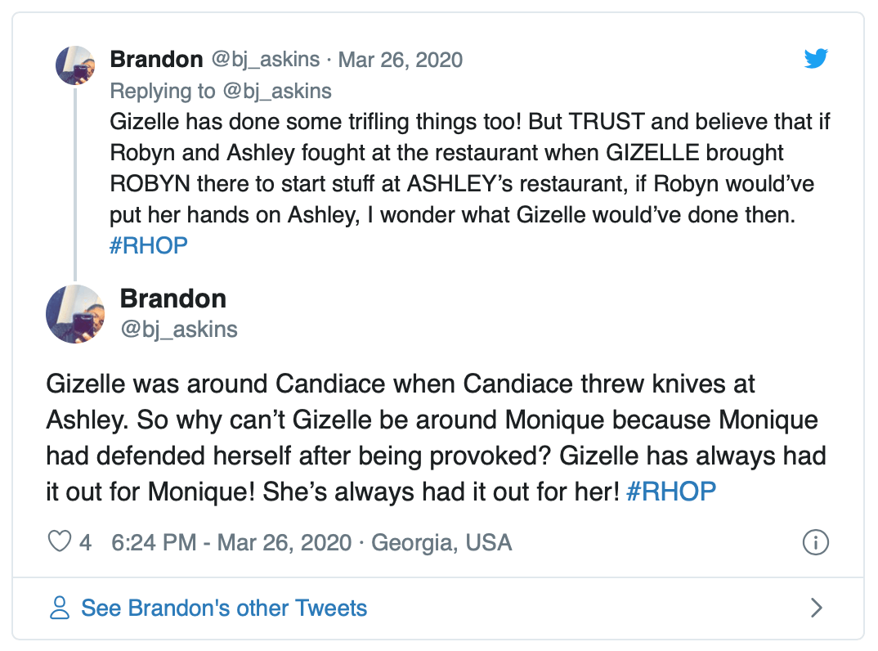Click the #RHOP hashtag in the upper tweet
878x651 pixels.
[x=147, y=246]
